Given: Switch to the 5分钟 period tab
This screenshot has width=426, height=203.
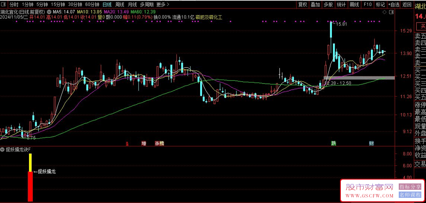Looking at the screenshot, I should click(x=42, y=4).
